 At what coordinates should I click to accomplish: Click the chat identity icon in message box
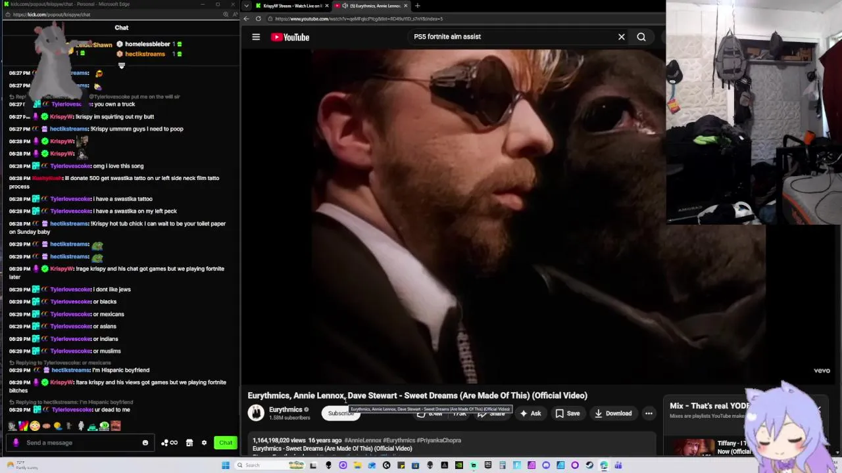click(16, 443)
